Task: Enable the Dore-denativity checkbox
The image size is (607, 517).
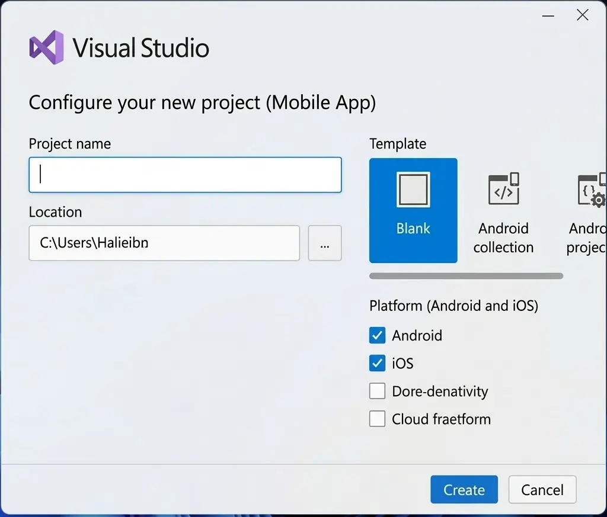Action: coord(377,391)
